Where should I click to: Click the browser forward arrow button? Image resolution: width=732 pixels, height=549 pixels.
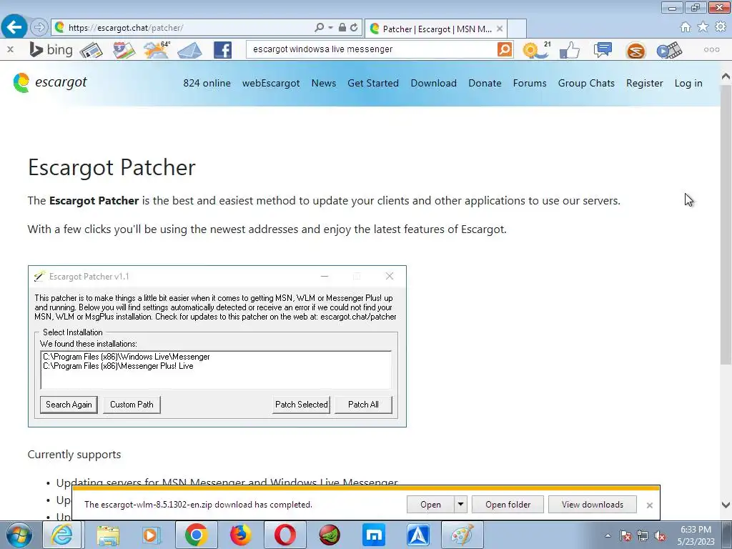pyautogui.click(x=39, y=28)
